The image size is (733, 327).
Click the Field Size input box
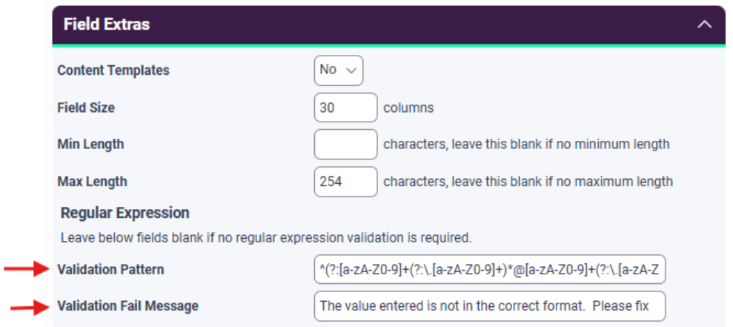point(345,108)
